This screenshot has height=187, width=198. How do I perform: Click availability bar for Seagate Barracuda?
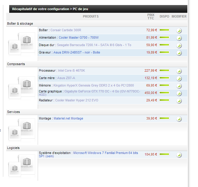[x=164, y=45]
